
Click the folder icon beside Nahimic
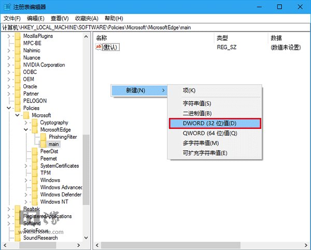click(18, 50)
